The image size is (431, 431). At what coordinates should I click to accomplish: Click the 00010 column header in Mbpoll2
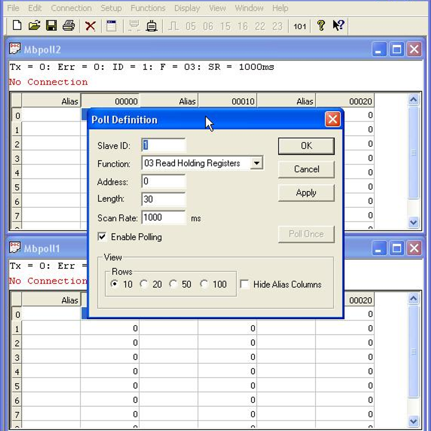(x=228, y=101)
